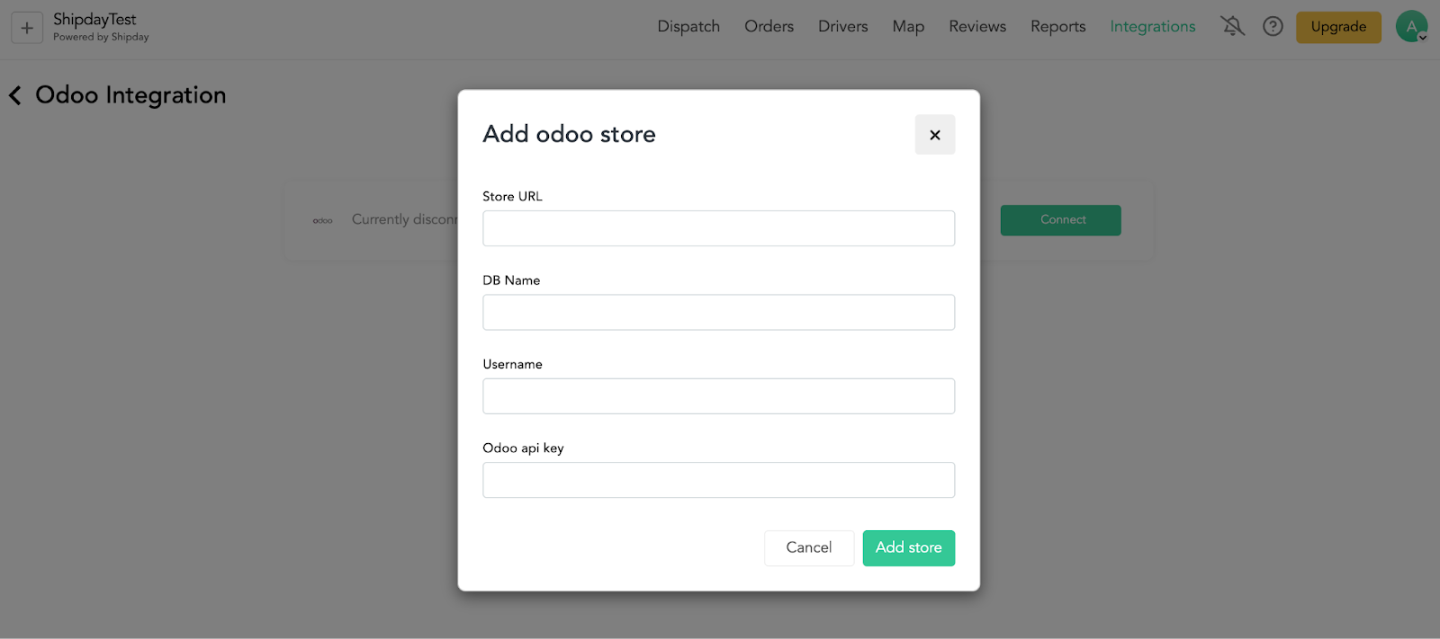Image resolution: width=1440 pixels, height=639 pixels.
Task: Open the Dispatch tab
Action: click(x=688, y=27)
